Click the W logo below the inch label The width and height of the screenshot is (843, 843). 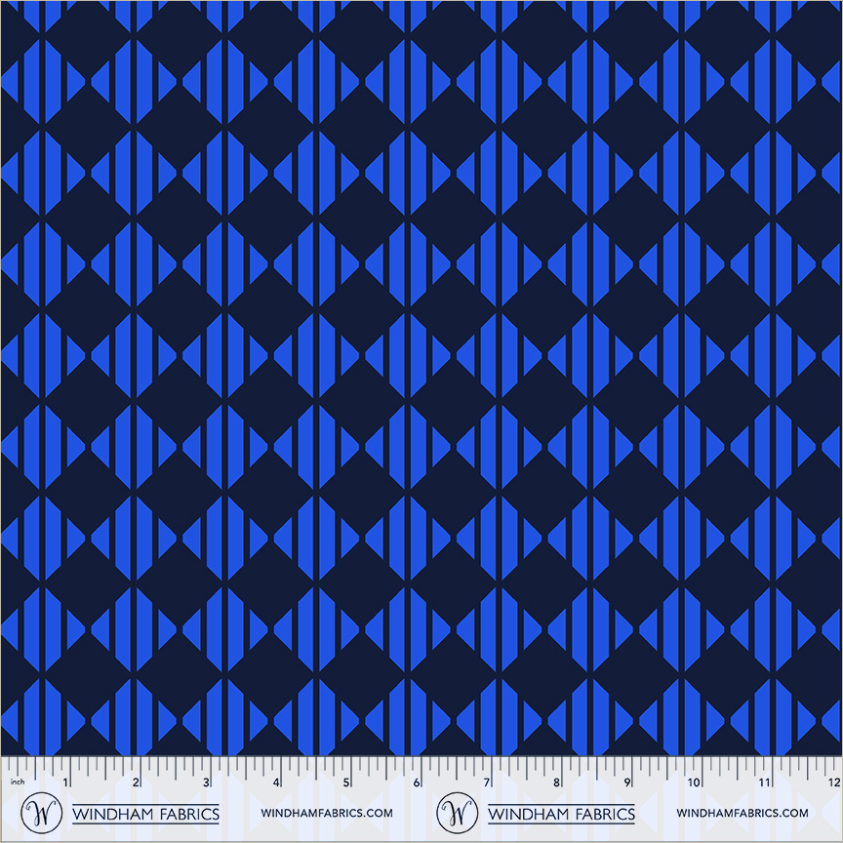point(41,813)
